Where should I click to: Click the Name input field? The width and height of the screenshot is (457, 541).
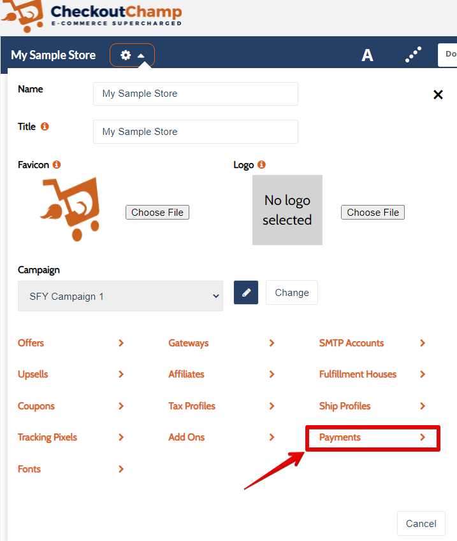click(195, 94)
